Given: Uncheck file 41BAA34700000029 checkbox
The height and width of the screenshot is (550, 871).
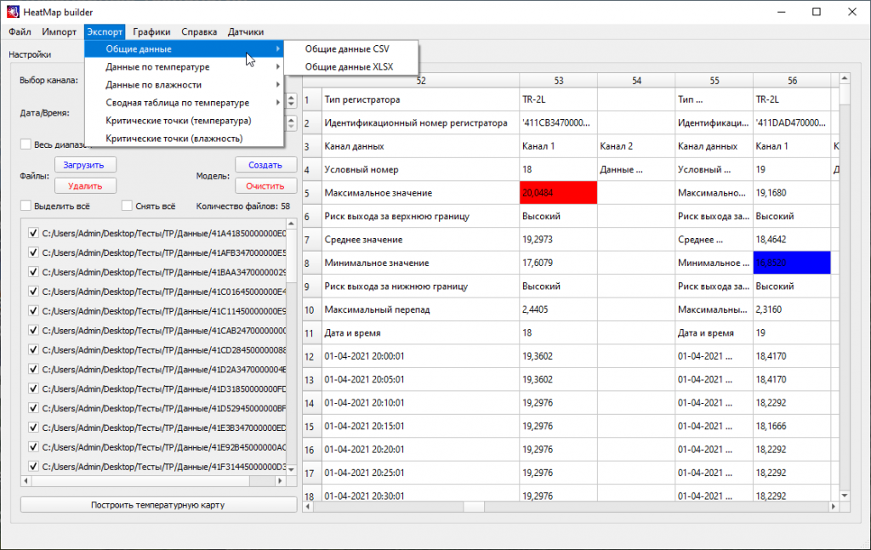Looking at the screenshot, I should click(33, 272).
